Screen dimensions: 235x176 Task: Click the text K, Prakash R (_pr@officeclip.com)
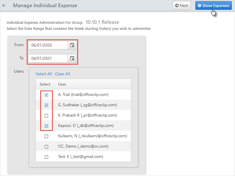pos(87,115)
